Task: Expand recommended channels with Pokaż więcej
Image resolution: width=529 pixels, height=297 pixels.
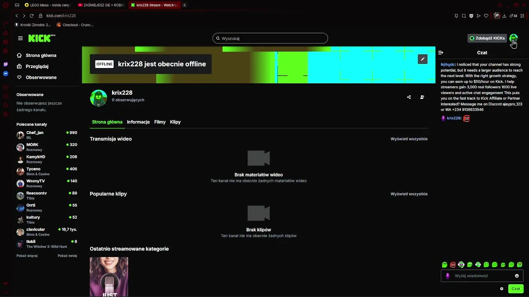Action: 27,256
